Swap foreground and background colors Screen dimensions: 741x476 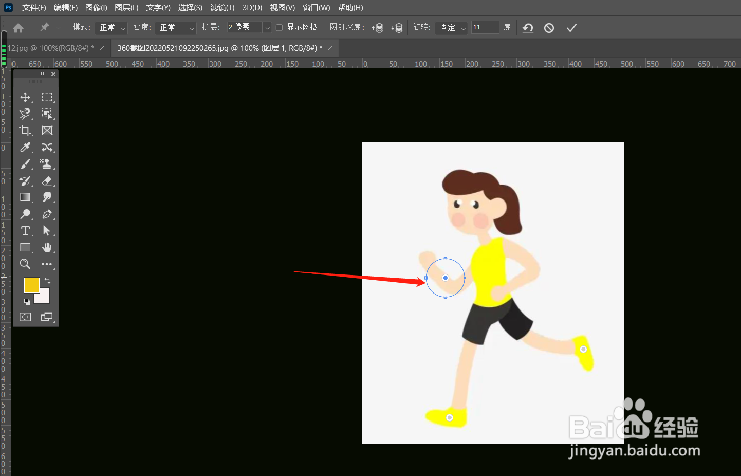tap(47, 281)
